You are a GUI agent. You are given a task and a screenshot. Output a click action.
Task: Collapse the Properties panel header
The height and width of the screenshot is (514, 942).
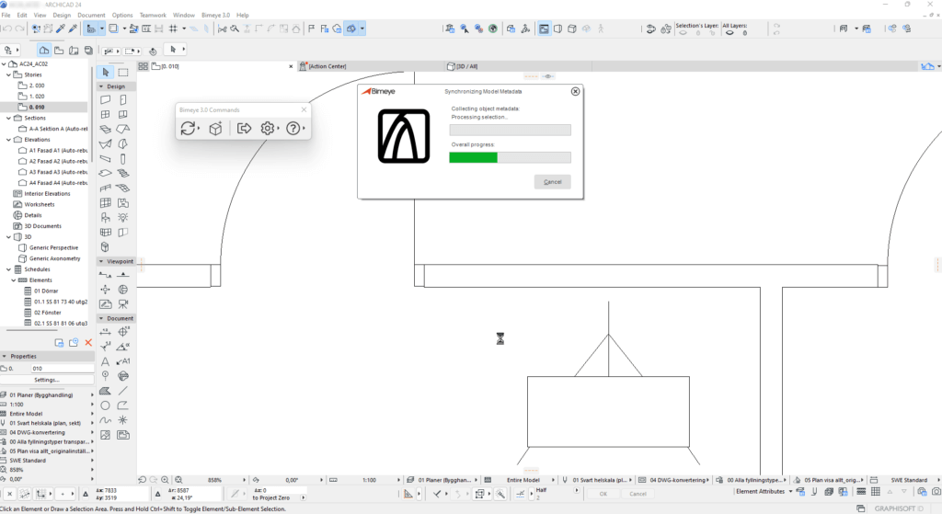(5, 356)
